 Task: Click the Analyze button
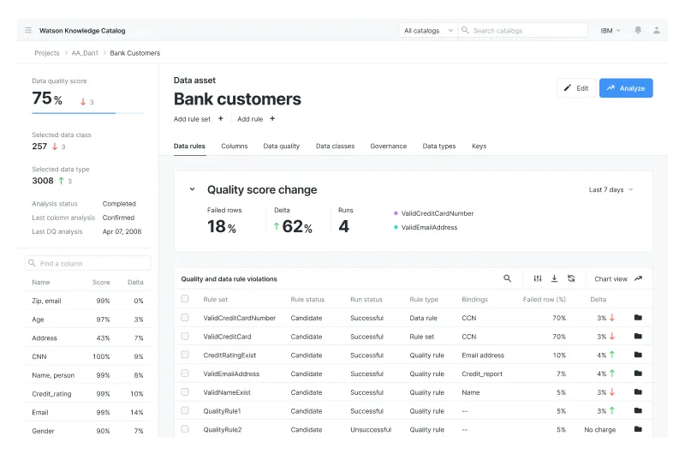[x=626, y=88]
